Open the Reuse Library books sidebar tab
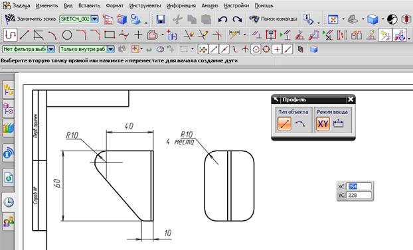Viewport: 413px width, 250px height. [8, 128]
